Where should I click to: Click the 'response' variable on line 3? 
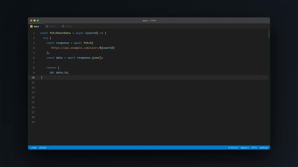pos(62,43)
